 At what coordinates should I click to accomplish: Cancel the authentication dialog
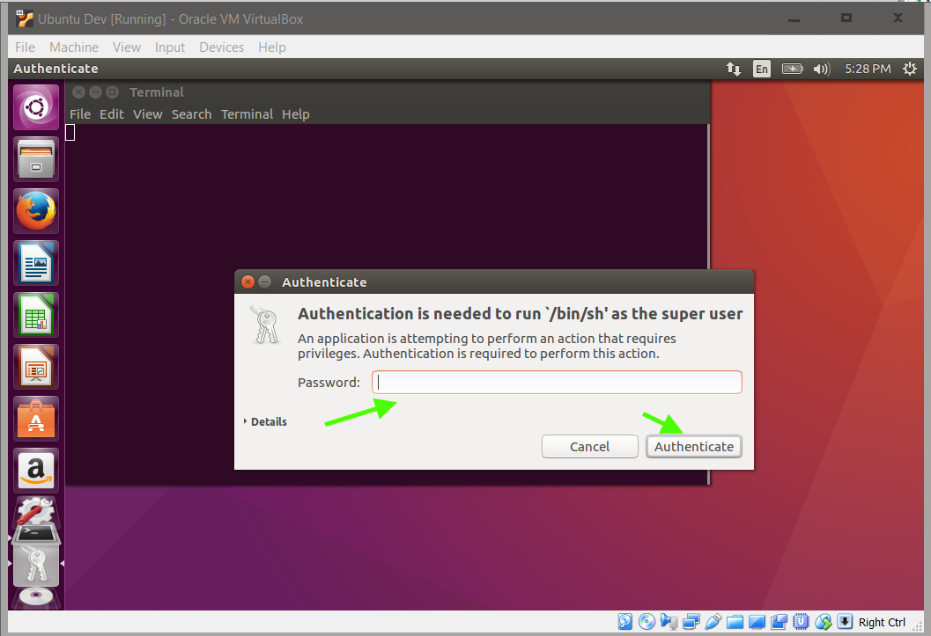(x=589, y=446)
